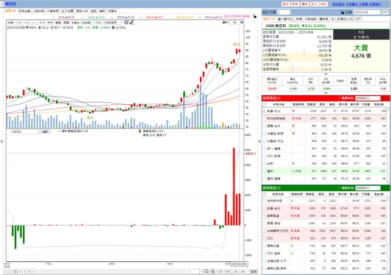
Task: Toggle the lock icon beside 日期
Action: tap(342, 12)
